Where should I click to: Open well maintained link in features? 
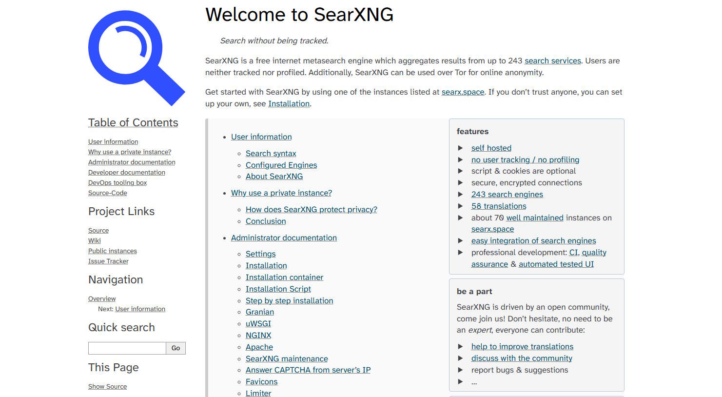point(535,218)
